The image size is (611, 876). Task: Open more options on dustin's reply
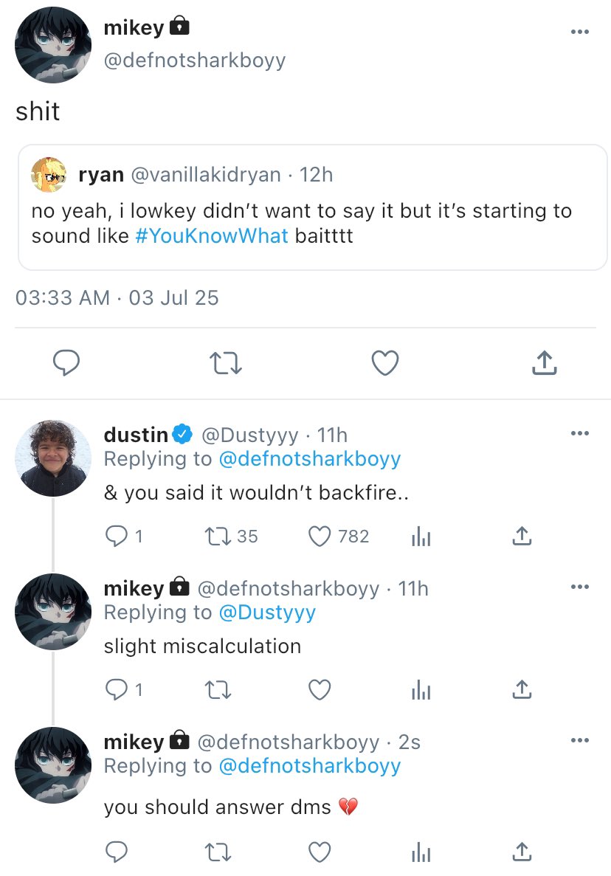(580, 433)
